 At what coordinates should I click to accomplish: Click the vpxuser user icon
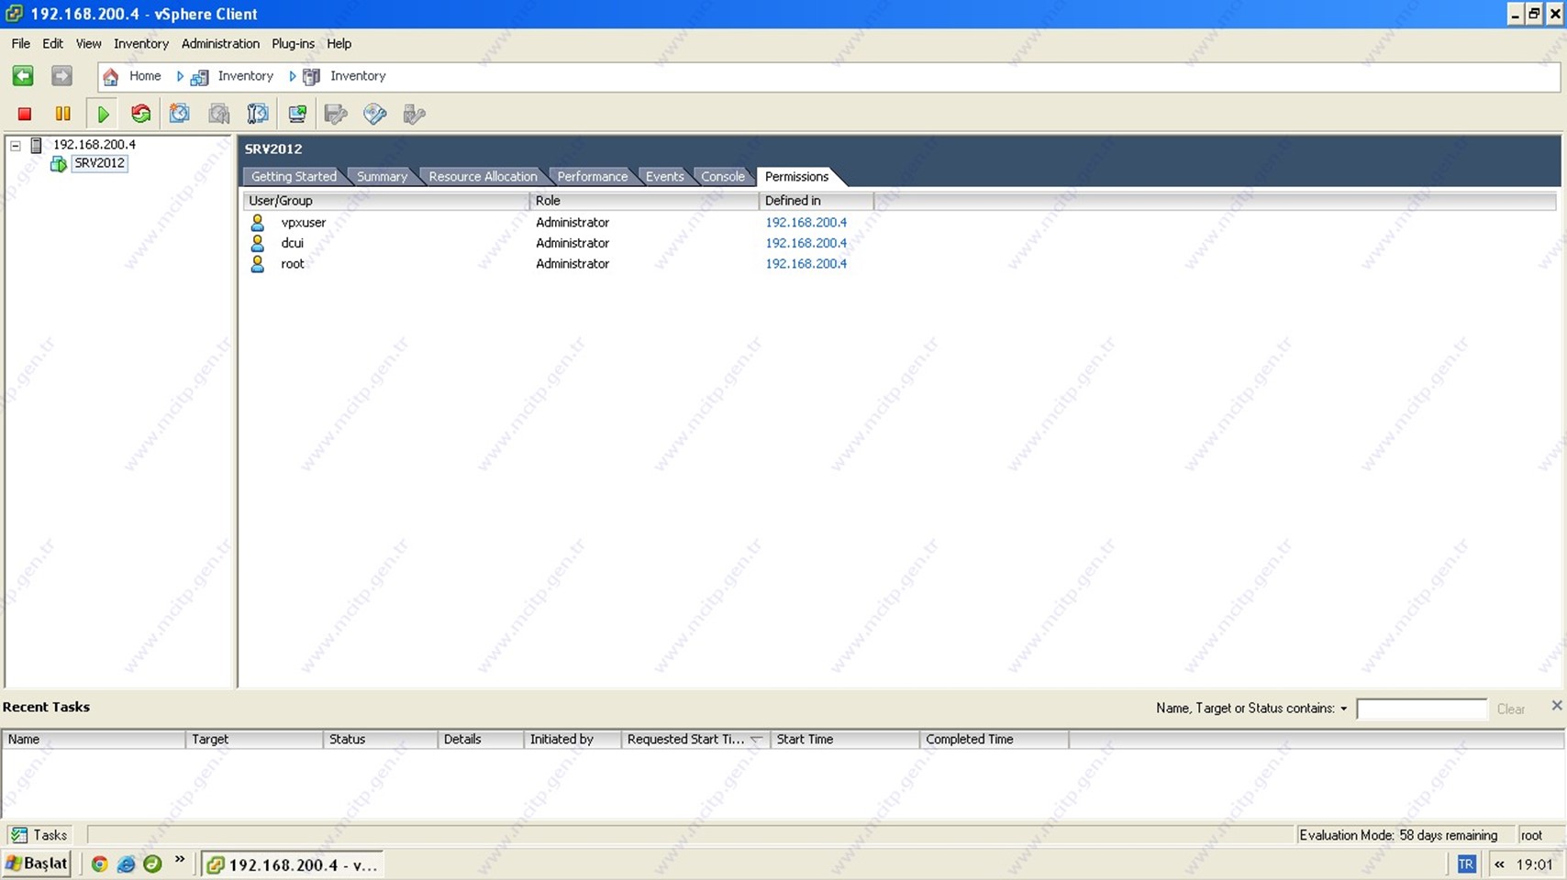(258, 223)
